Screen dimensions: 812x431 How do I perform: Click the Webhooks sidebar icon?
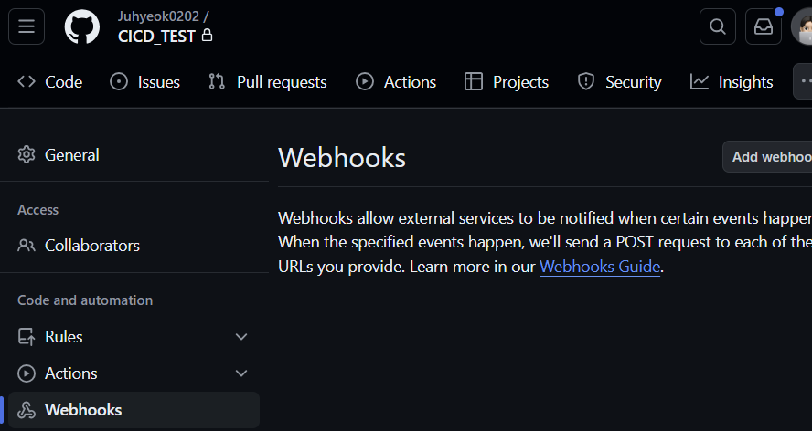(x=27, y=410)
